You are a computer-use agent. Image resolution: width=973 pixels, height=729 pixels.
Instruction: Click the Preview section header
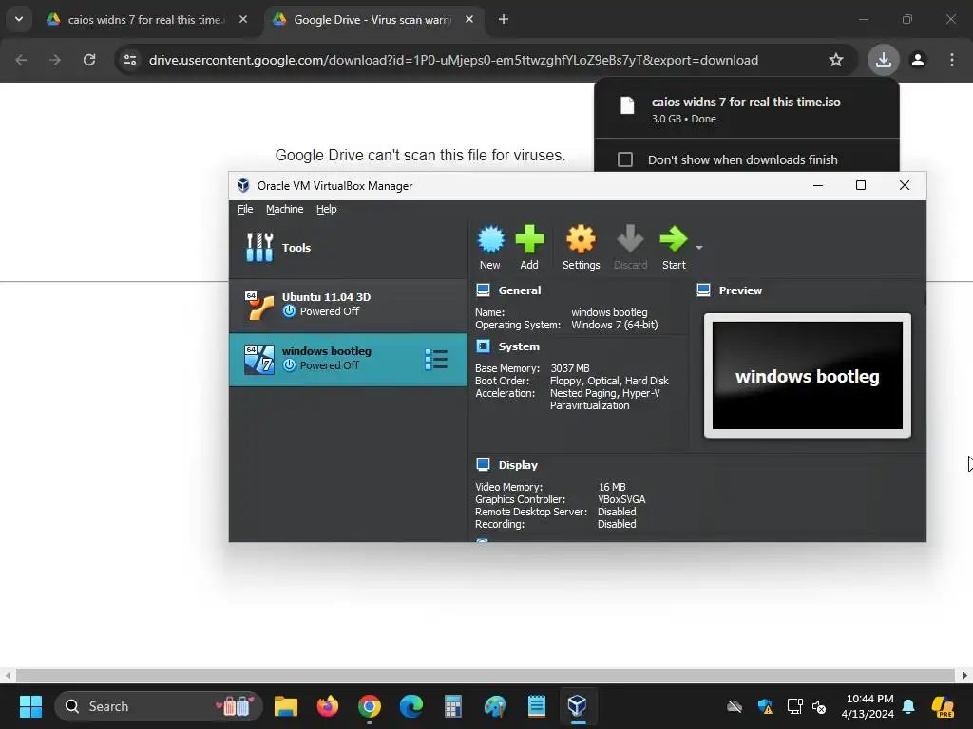pyautogui.click(x=740, y=290)
